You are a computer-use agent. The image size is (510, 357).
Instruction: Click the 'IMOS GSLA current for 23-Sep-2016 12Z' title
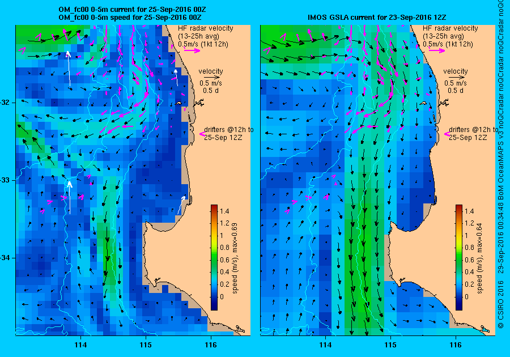[377, 17]
